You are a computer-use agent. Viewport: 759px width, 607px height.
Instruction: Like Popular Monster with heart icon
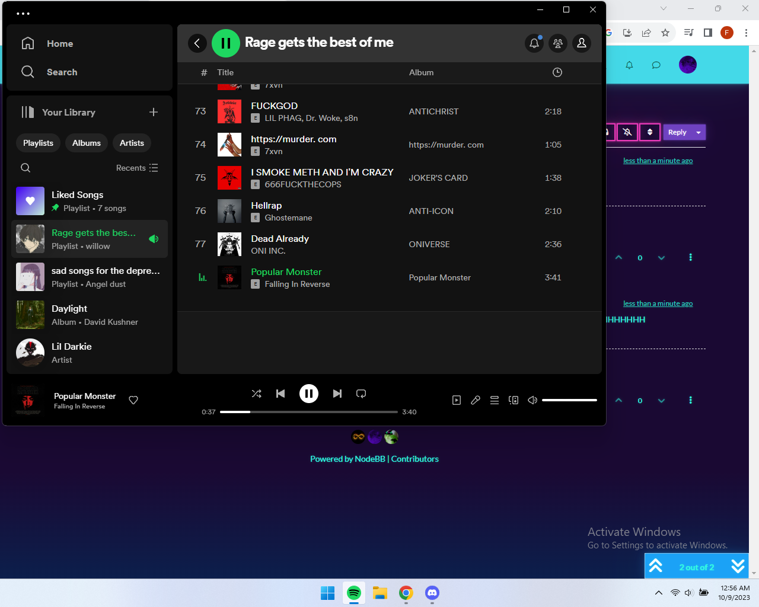[x=133, y=400]
